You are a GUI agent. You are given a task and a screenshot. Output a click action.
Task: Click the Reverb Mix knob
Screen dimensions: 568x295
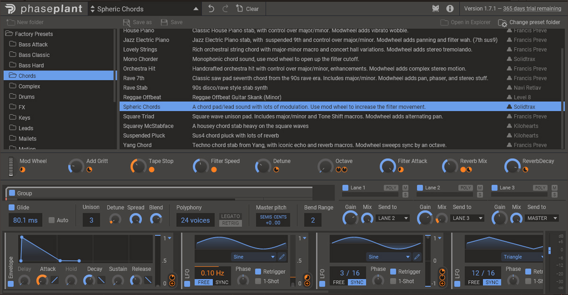click(450, 166)
